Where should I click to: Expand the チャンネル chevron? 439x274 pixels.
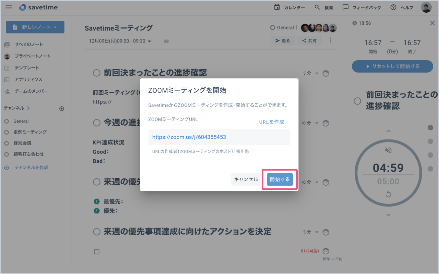(x=28, y=108)
